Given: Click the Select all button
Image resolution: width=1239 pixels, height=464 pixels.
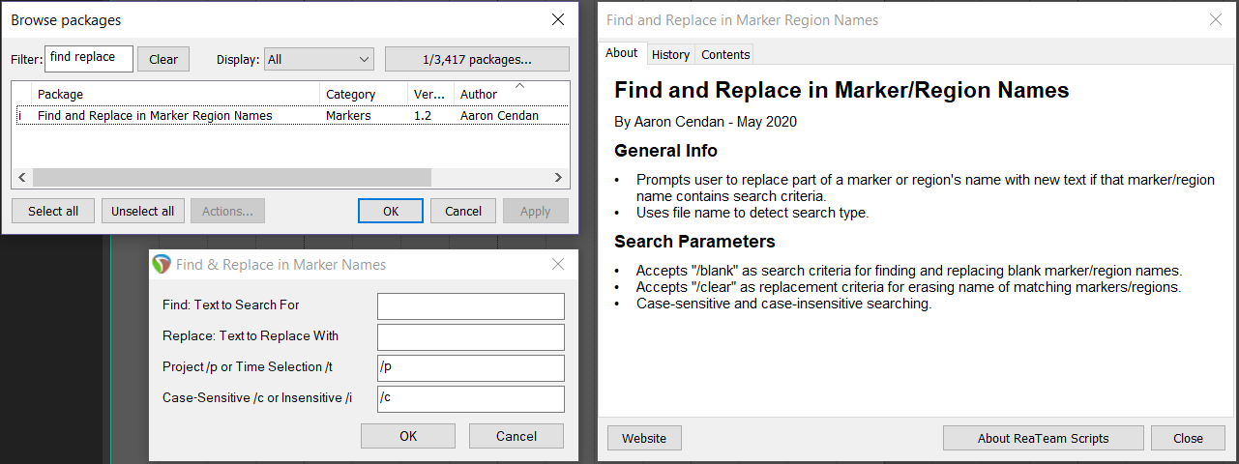Looking at the screenshot, I should [x=53, y=211].
